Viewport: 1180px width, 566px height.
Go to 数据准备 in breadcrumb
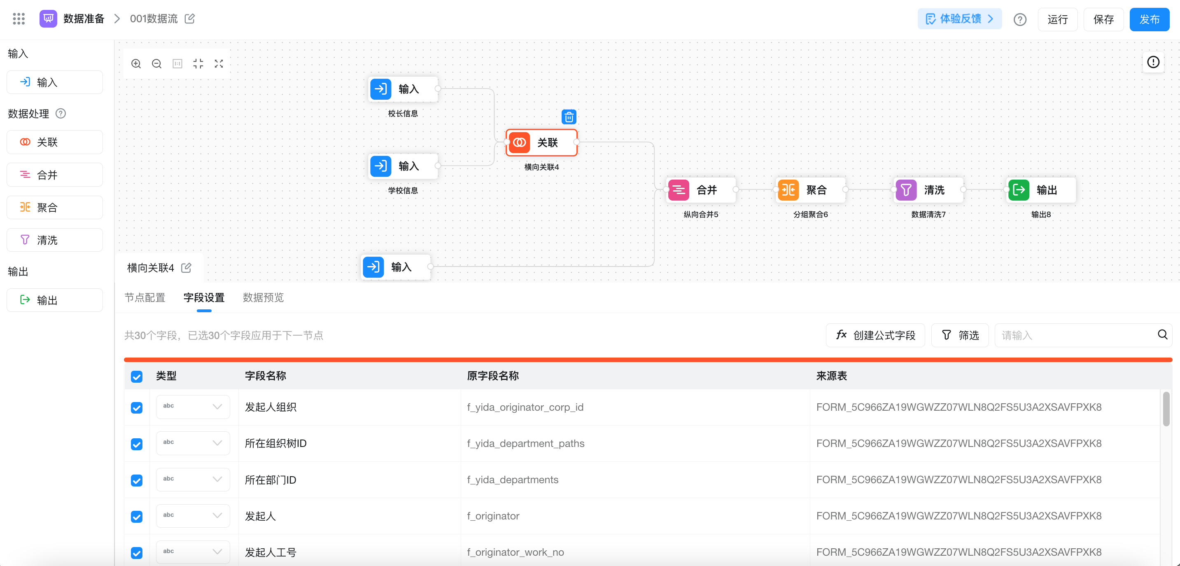84,19
